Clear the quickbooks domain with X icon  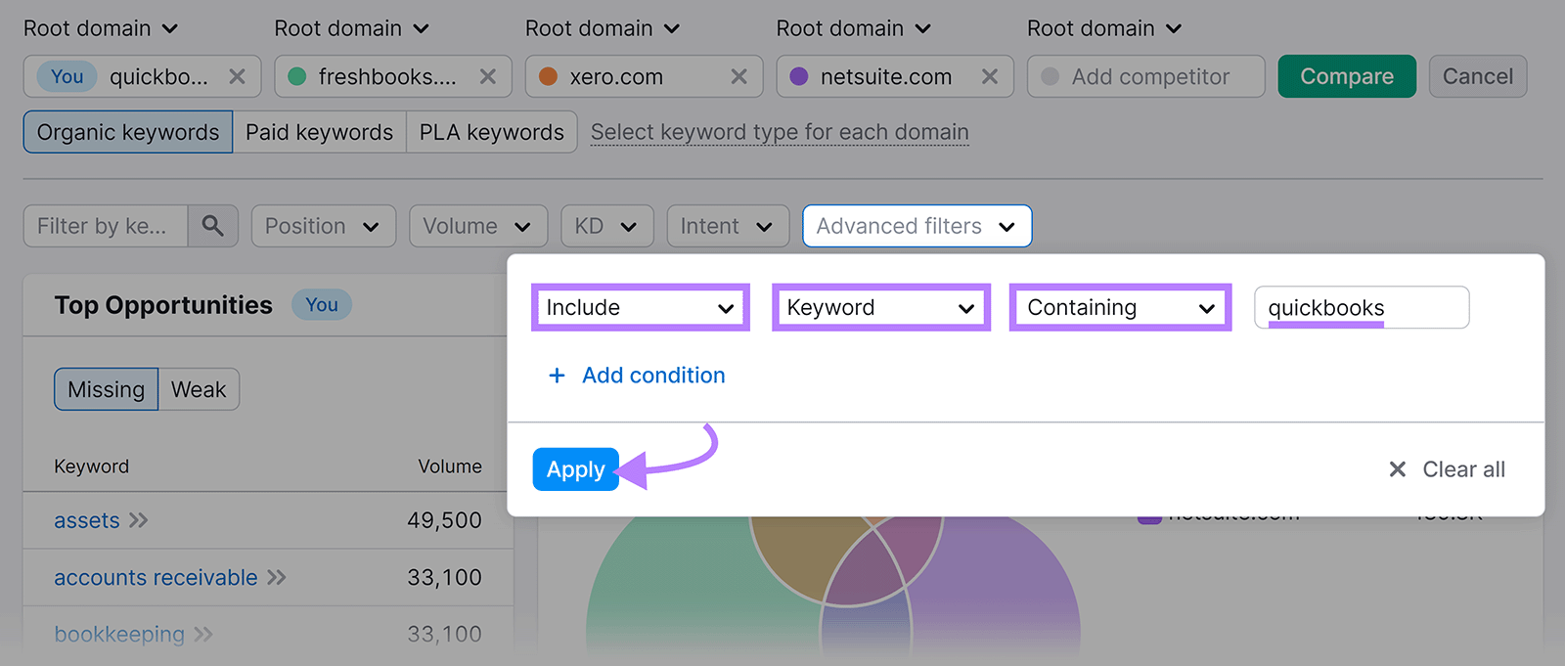tap(237, 76)
